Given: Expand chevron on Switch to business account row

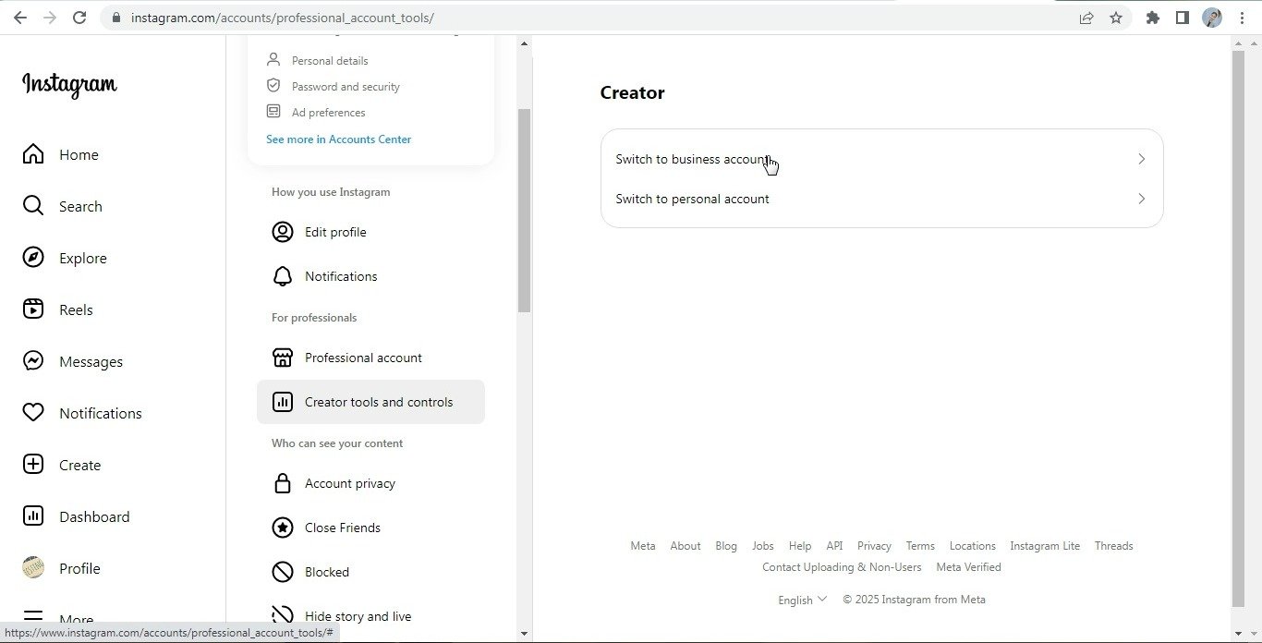Looking at the screenshot, I should [1142, 159].
